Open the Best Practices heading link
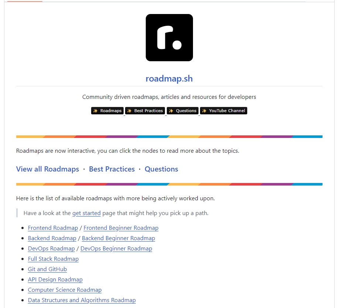The image size is (338, 308). [112, 169]
